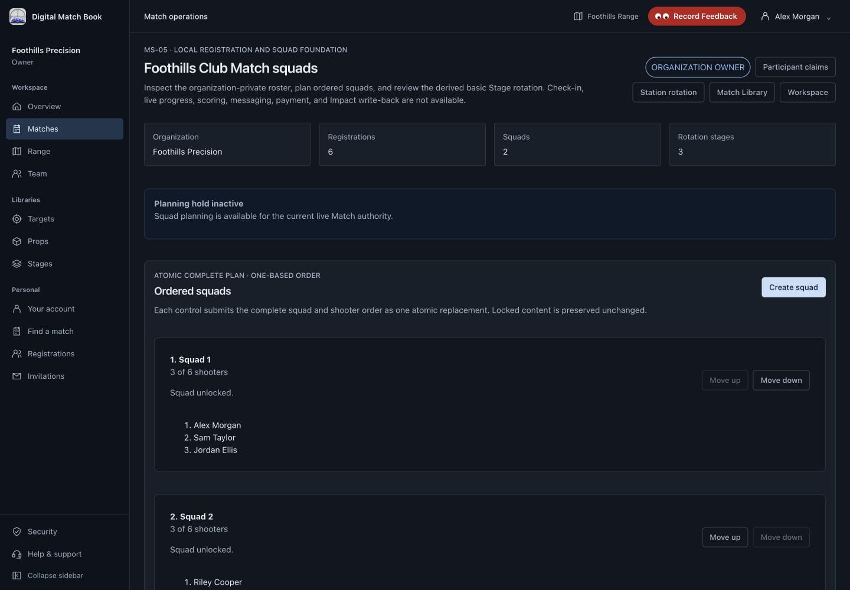Open Help & support

point(64,554)
